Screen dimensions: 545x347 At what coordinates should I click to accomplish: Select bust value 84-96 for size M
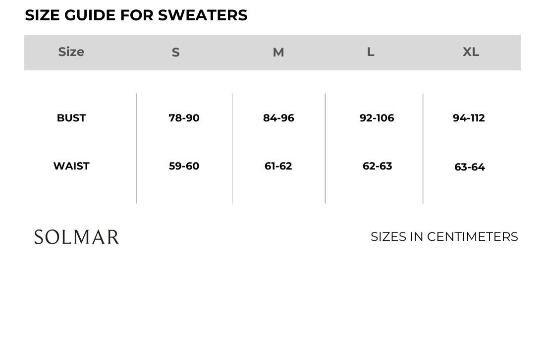[278, 118]
